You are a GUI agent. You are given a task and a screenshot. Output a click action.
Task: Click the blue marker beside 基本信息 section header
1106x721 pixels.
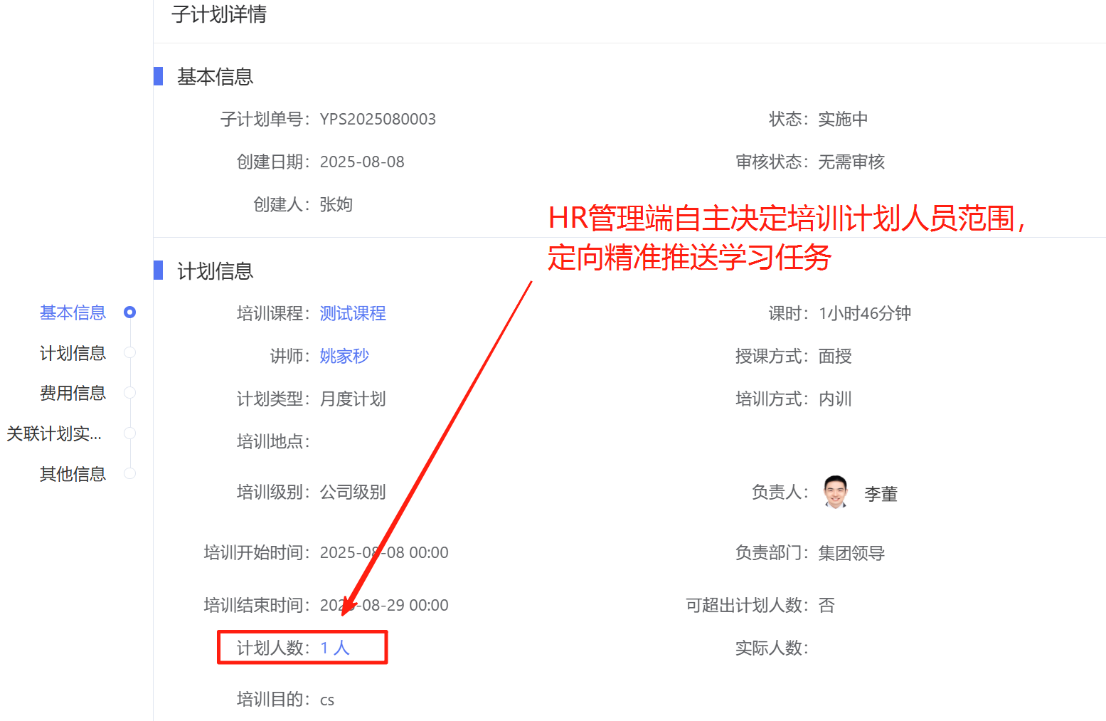[x=159, y=75]
